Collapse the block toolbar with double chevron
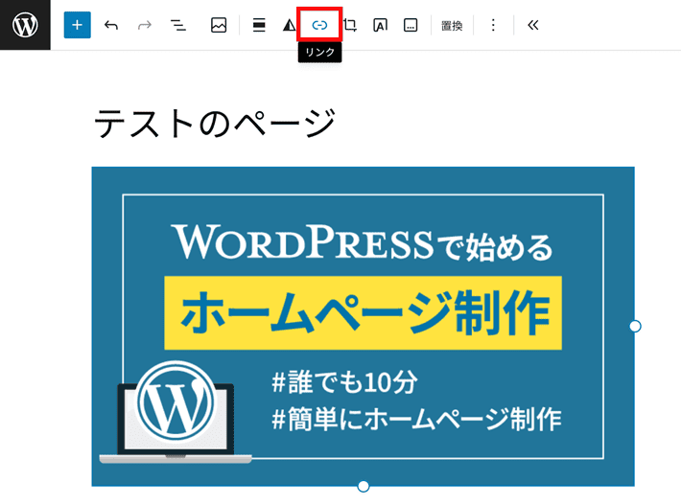The image size is (681, 504). pos(533,25)
